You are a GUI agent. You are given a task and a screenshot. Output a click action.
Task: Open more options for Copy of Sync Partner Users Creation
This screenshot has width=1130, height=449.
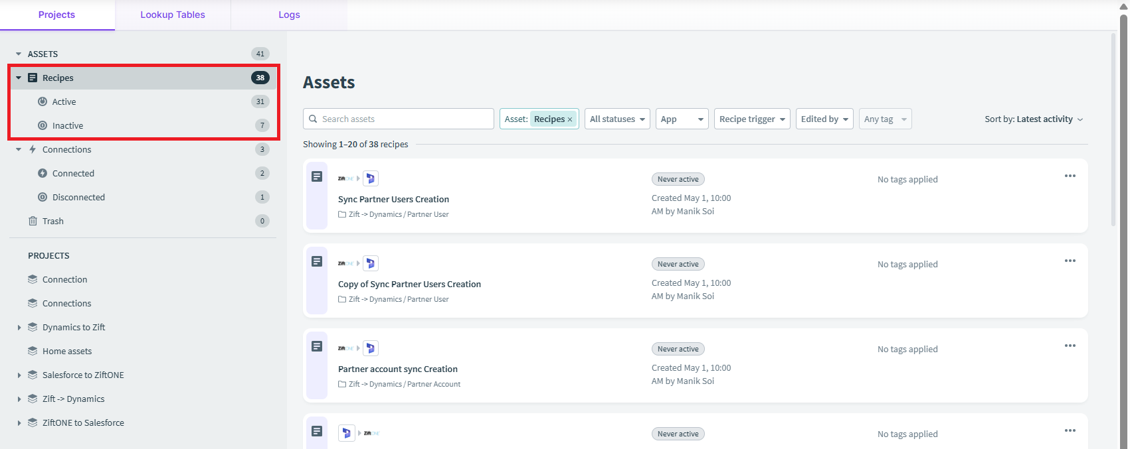click(1070, 261)
